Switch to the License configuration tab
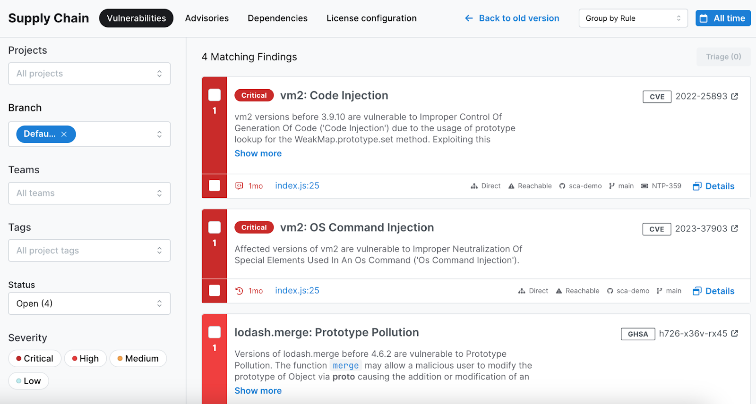The width and height of the screenshot is (756, 404). 371,18
